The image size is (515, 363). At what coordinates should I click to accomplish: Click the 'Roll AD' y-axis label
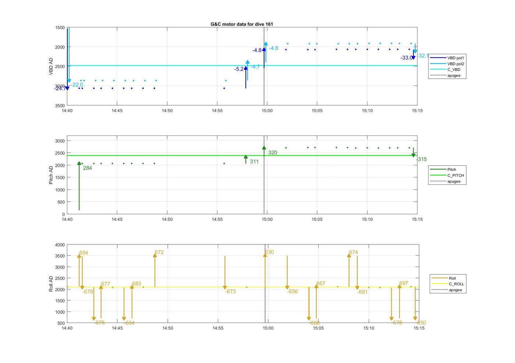(51, 284)
